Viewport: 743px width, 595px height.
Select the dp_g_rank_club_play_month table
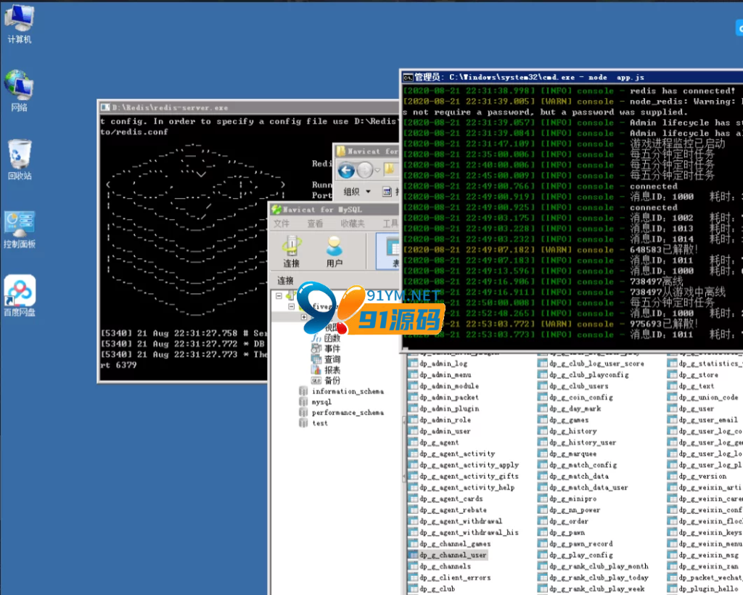pyautogui.click(x=599, y=567)
